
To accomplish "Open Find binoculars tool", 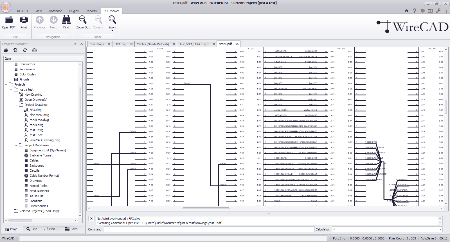I will 66,23.
